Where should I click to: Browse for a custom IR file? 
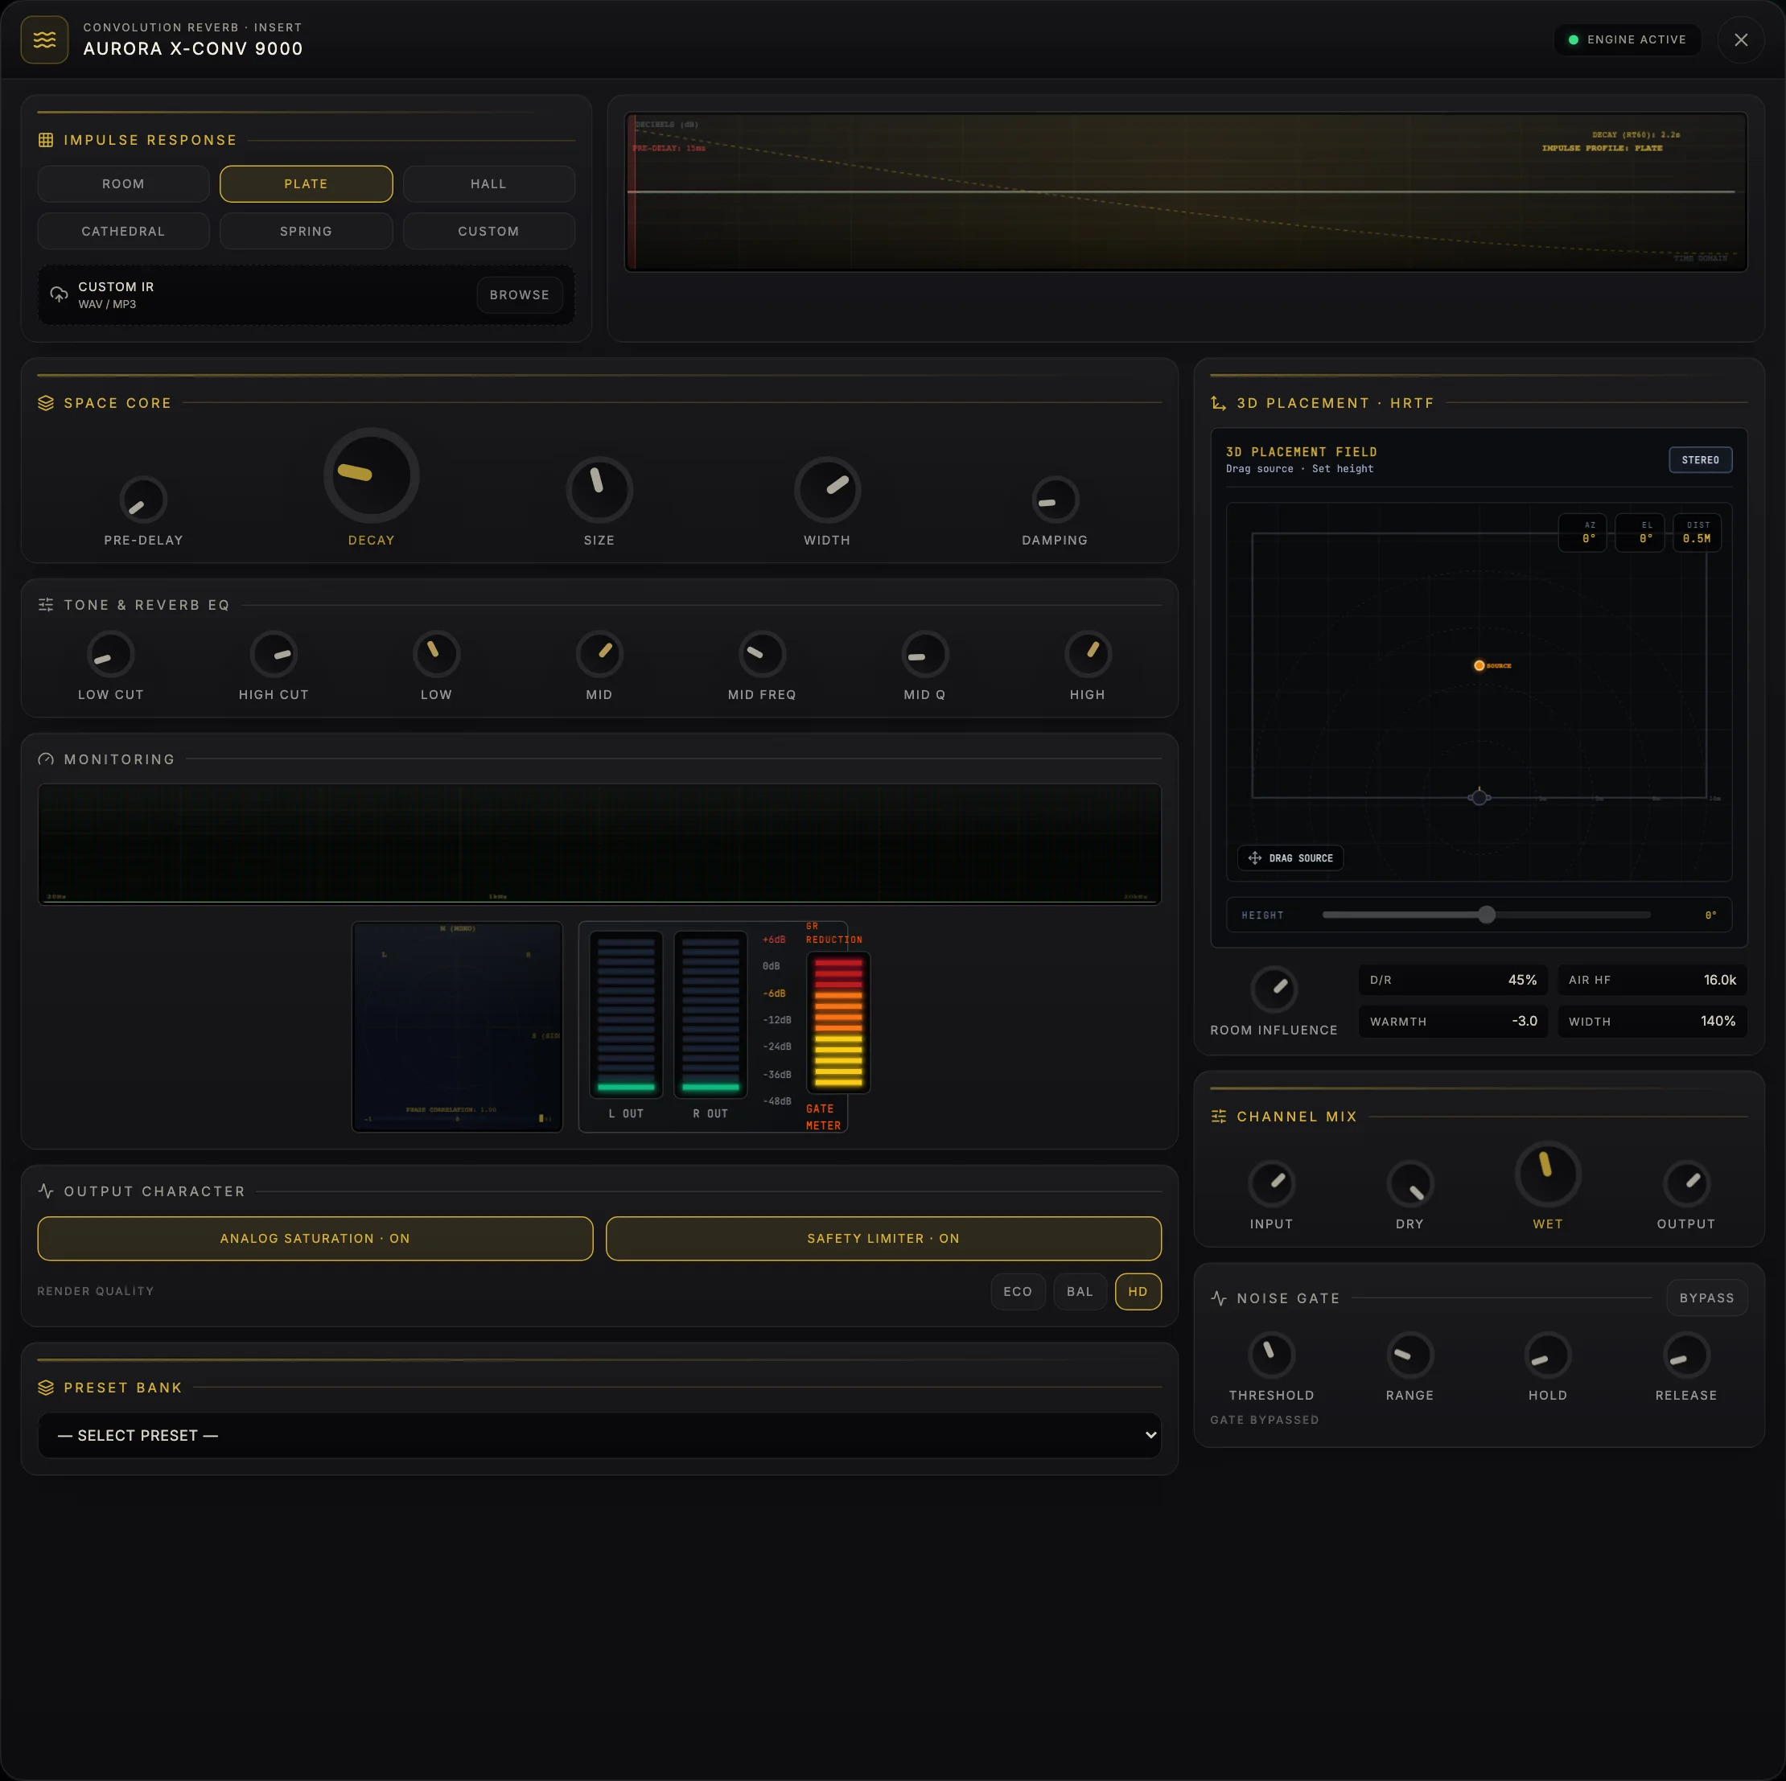pyautogui.click(x=520, y=295)
